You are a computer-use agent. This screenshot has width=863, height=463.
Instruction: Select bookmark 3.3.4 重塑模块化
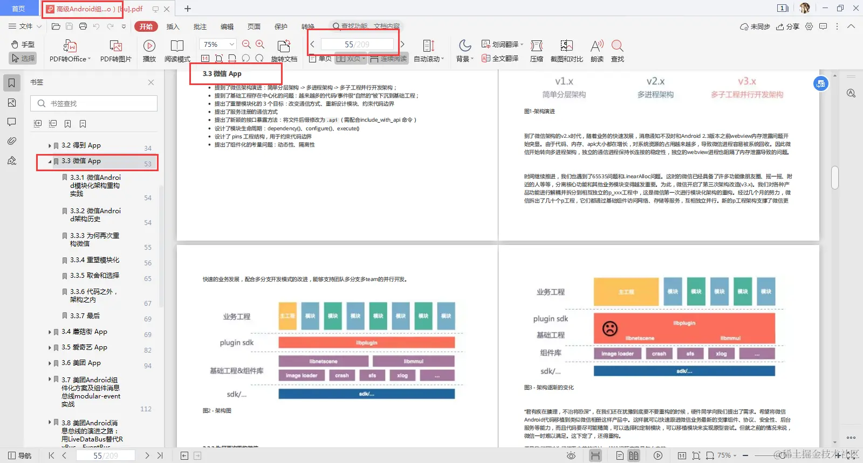pyautogui.click(x=94, y=260)
